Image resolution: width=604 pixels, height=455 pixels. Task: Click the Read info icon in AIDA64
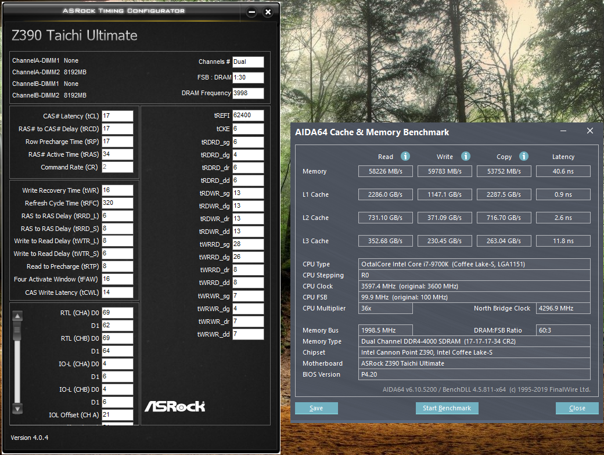pyautogui.click(x=405, y=156)
